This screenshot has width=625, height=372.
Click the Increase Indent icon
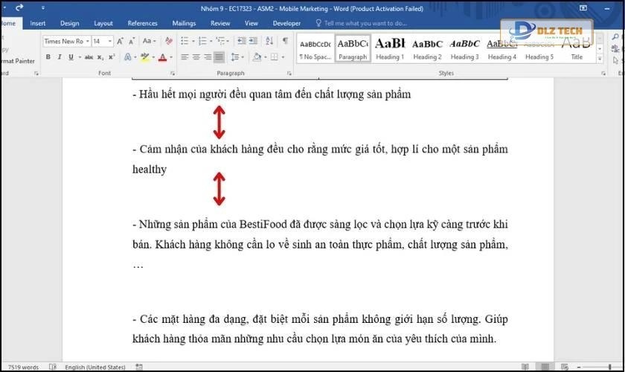point(254,41)
